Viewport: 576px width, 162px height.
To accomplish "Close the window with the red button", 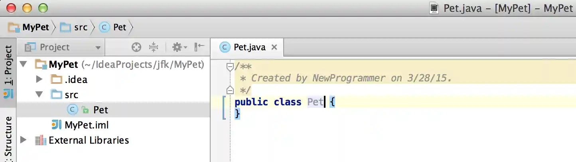I will 12,8.
